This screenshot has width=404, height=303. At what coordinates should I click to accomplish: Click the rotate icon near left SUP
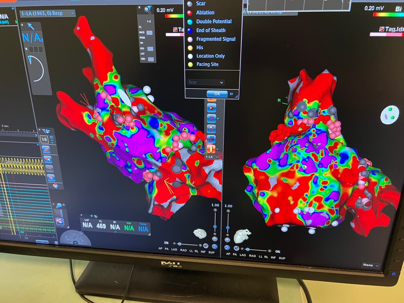pos(214,247)
